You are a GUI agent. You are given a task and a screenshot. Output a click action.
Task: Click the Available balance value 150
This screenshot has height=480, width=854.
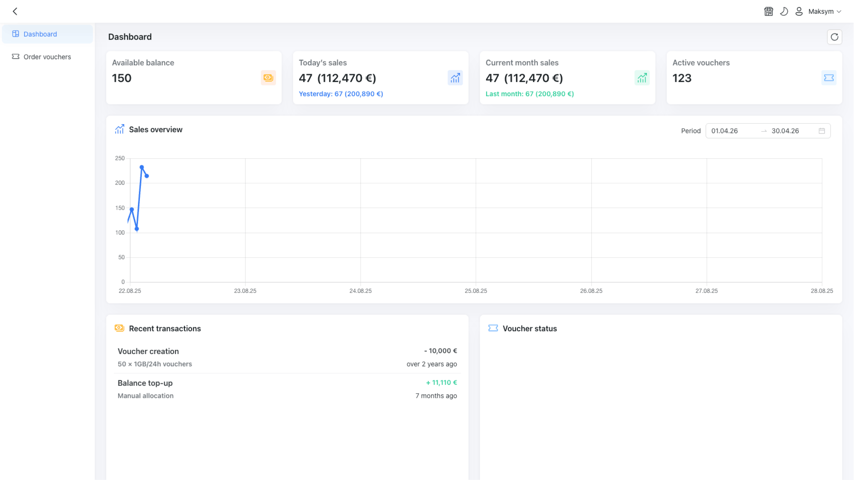tap(122, 78)
